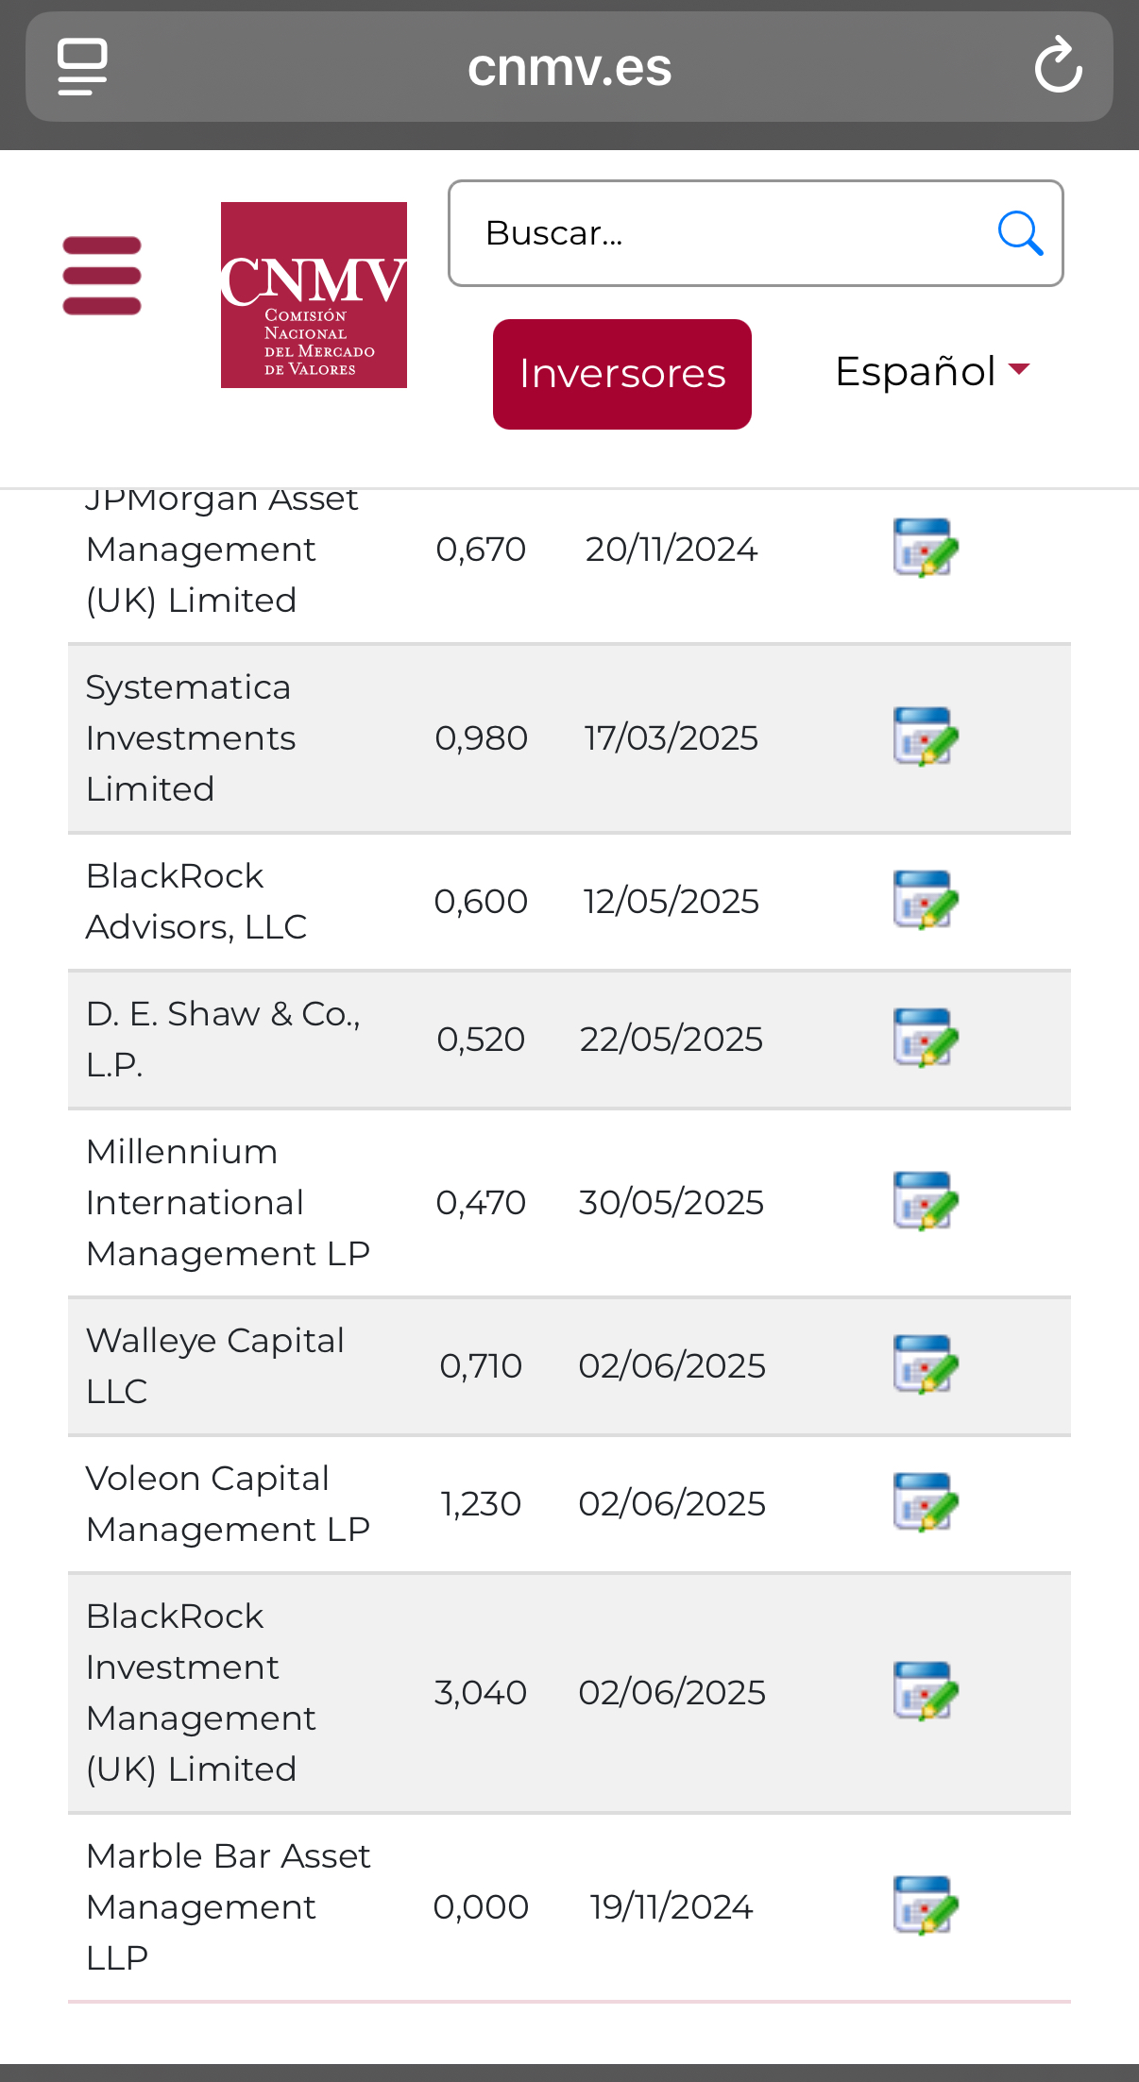Click the magnifier search icon
This screenshot has width=1139, height=2082.
pyautogui.click(x=1020, y=233)
